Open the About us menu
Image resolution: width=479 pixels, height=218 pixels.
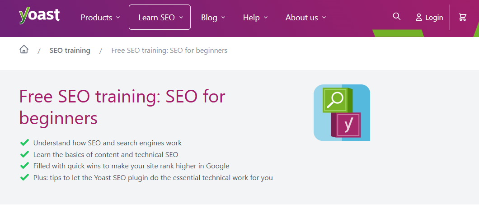pyautogui.click(x=305, y=18)
